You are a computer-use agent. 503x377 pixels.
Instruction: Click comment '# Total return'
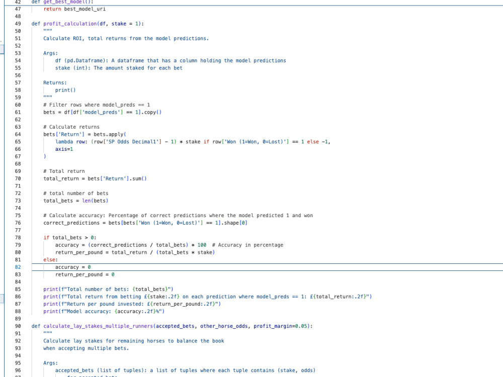click(64, 171)
